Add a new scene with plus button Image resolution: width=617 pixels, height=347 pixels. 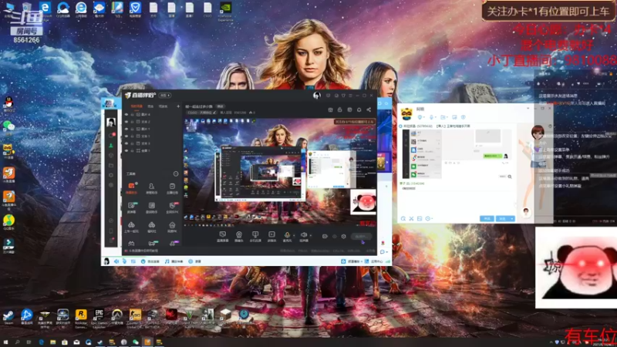pos(178,106)
